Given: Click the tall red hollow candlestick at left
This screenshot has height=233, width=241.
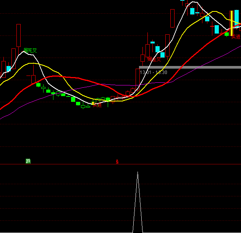Looking at the screenshot, I should tap(18, 35).
